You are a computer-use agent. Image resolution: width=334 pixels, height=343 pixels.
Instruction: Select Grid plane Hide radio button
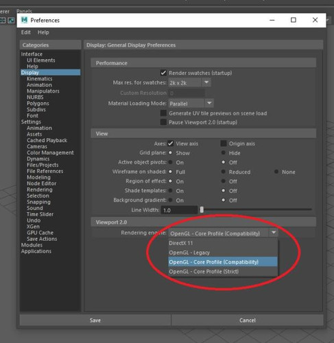coord(224,153)
